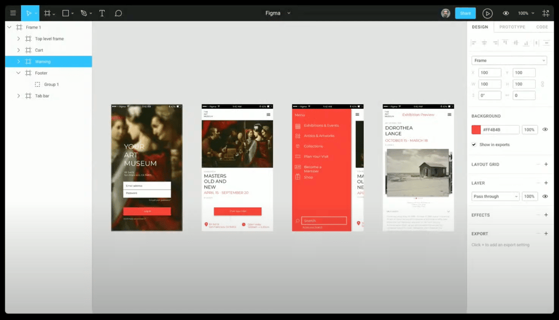Open Rectangle tool options arrow

pyautogui.click(x=72, y=13)
